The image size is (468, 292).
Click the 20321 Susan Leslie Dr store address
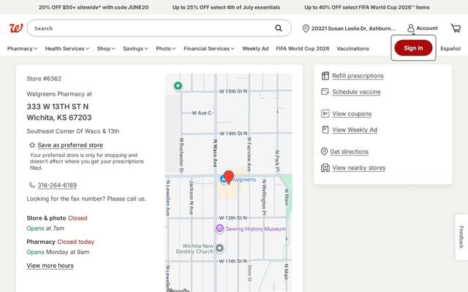353,28
